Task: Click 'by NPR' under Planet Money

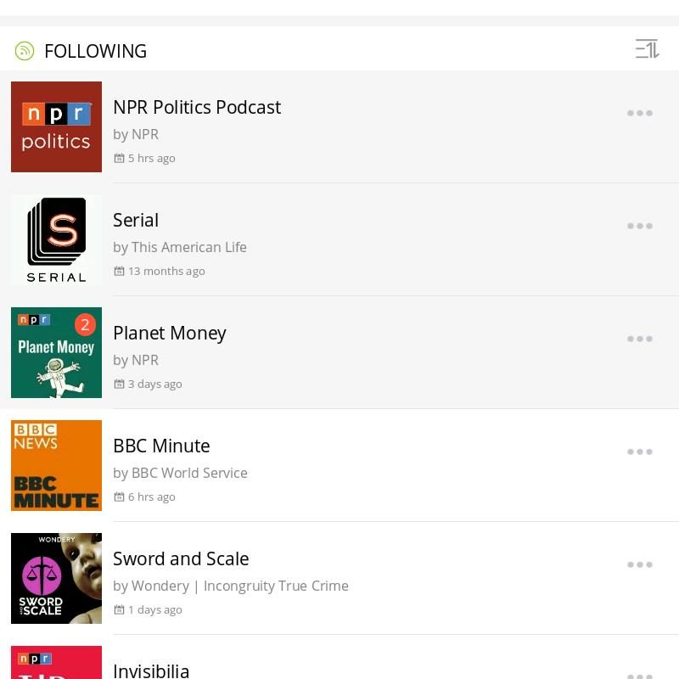Action: (136, 360)
